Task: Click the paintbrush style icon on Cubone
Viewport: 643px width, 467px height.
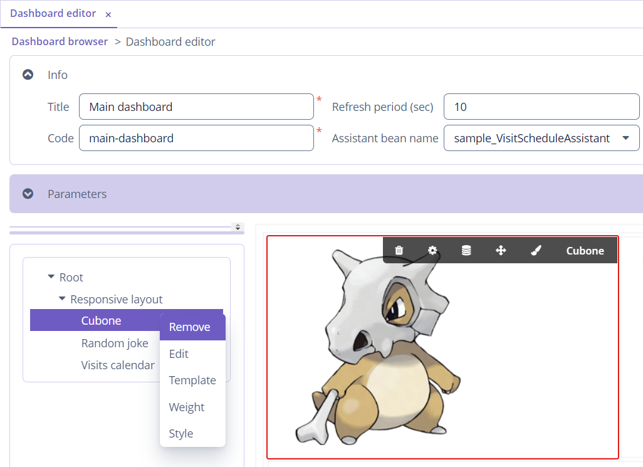Action: click(536, 250)
